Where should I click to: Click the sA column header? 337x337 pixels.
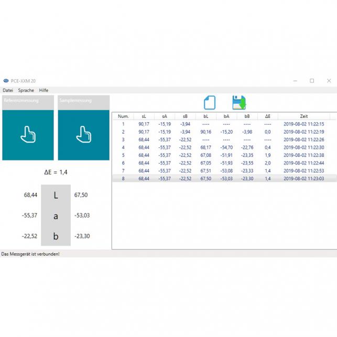click(165, 116)
